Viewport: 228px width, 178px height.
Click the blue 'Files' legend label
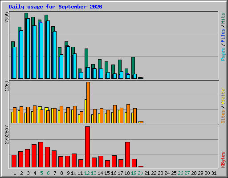[223, 36]
